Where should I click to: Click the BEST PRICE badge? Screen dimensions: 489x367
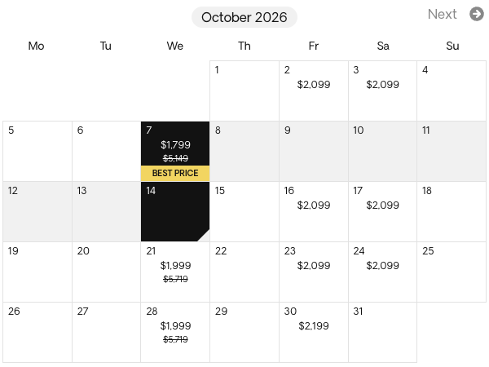point(175,173)
